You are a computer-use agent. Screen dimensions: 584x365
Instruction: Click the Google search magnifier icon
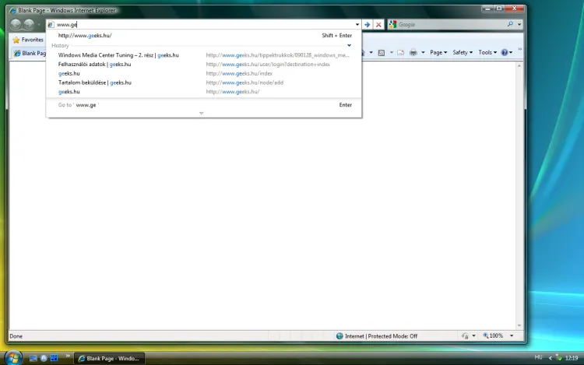point(510,25)
